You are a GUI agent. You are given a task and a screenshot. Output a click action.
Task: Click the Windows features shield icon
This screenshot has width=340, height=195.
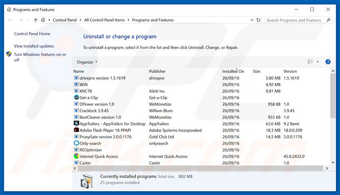[9, 54]
